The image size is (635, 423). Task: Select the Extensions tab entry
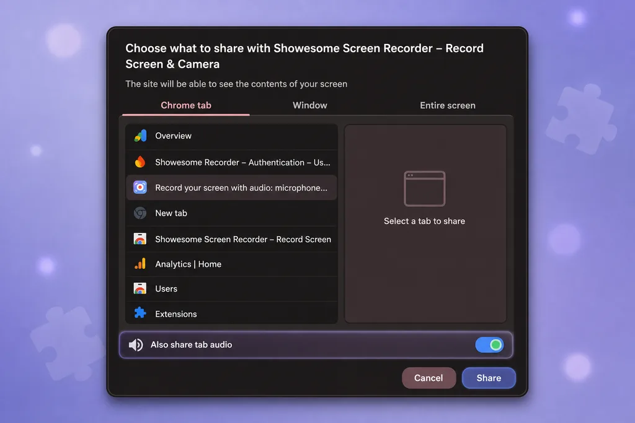point(232,313)
